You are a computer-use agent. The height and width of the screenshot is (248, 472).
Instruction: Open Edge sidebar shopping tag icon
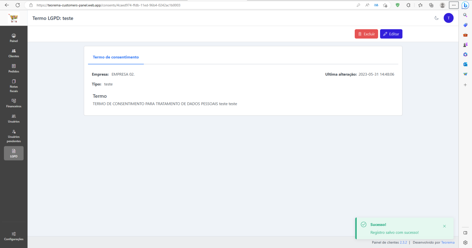coord(465,25)
